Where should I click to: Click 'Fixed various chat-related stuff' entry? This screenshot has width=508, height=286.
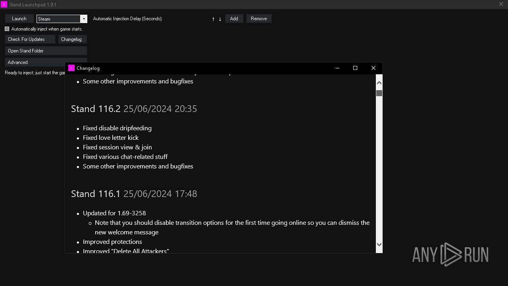(125, 157)
